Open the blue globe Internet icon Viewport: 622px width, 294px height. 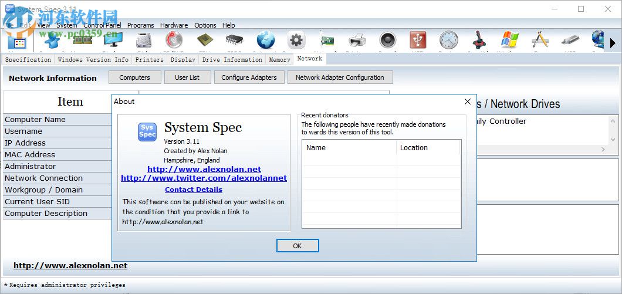[265, 40]
